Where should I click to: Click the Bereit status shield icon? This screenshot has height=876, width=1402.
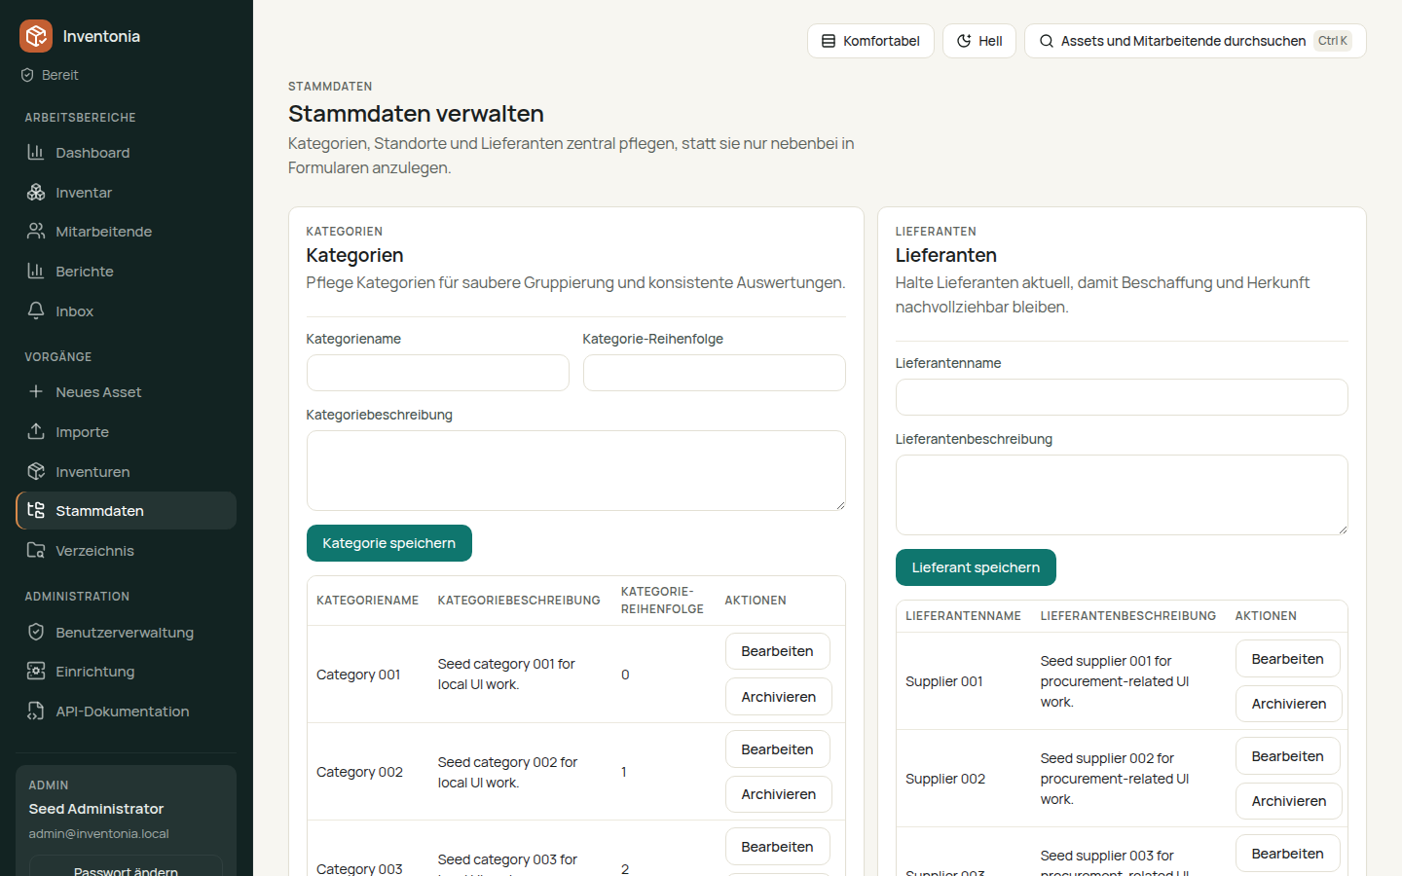tap(27, 75)
